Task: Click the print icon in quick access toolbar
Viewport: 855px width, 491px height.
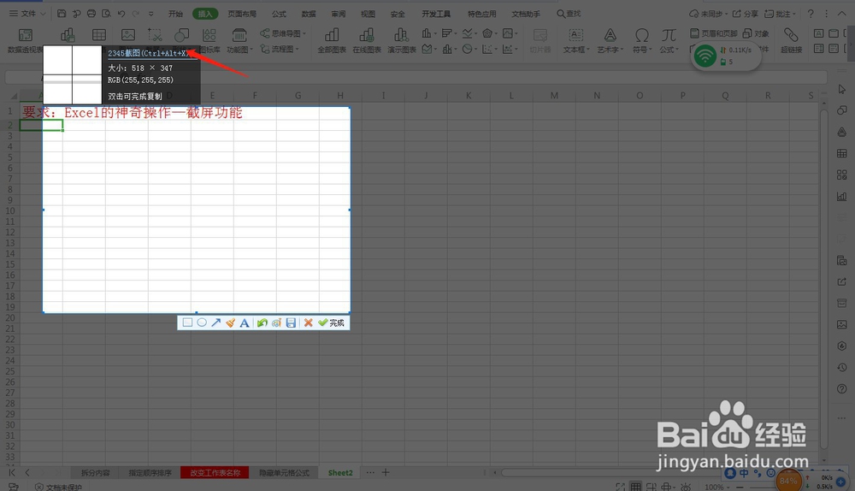Action: [x=91, y=13]
